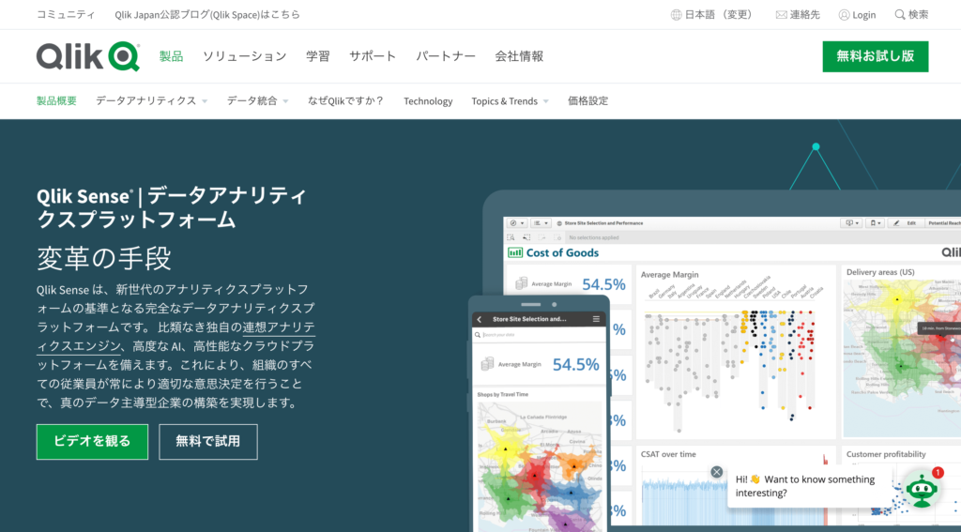Dismiss the chat popup with X
This screenshot has height=532, width=961.
click(x=716, y=472)
